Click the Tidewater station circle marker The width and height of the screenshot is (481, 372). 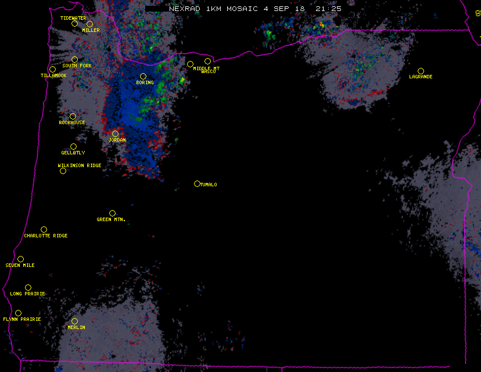[74, 23]
